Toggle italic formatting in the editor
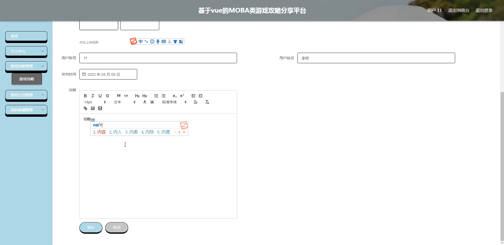This screenshot has width=504, height=245. pos(93,96)
